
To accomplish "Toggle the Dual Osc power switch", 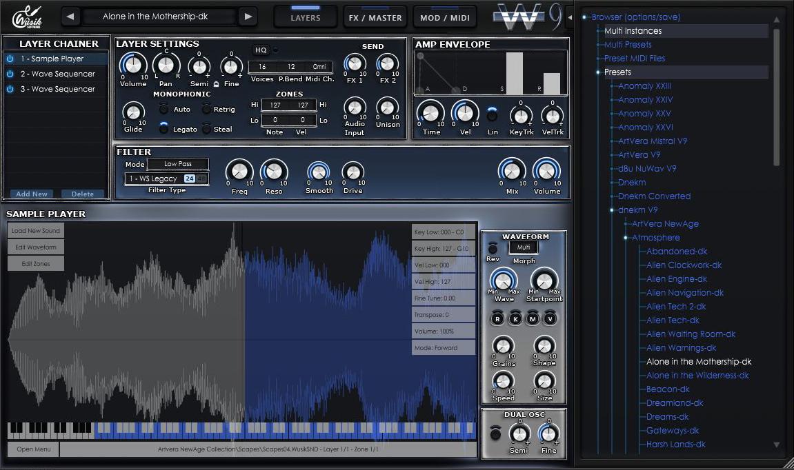I will [x=496, y=433].
